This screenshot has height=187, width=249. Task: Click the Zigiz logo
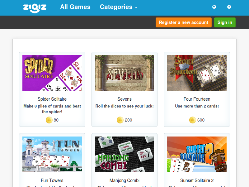point(35,8)
